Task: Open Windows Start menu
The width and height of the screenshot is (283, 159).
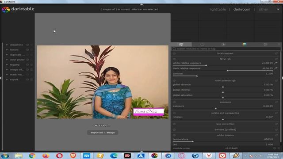Action: (5, 155)
